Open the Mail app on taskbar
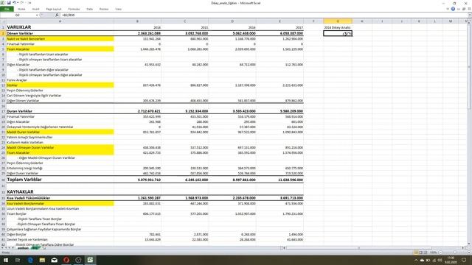This screenshot has width=472, height=265. pos(54,260)
